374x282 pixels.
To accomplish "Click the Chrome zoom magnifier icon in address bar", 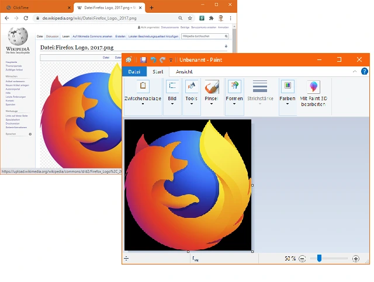I will (x=181, y=18).
